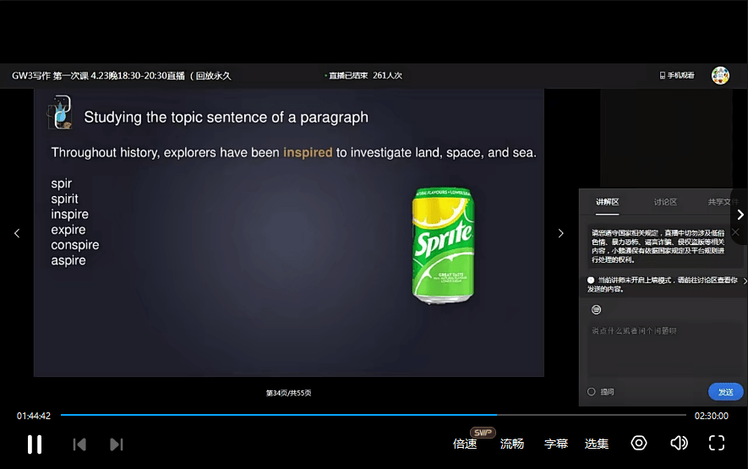
Task: Click the word expire on slide
Action: (x=68, y=230)
